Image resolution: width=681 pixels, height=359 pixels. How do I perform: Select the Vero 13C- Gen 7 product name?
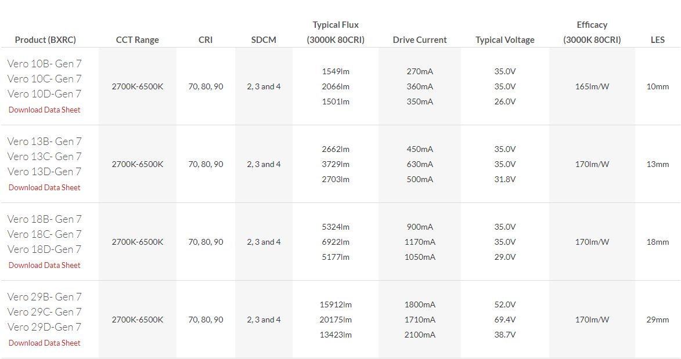[45, 156]
